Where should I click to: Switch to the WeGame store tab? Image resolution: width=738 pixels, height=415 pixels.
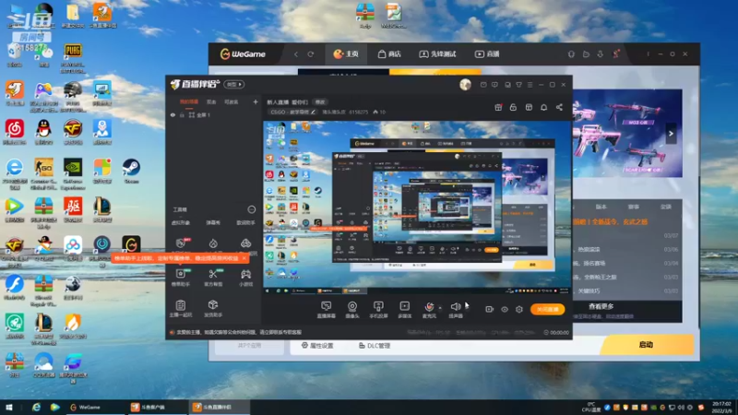389,54
